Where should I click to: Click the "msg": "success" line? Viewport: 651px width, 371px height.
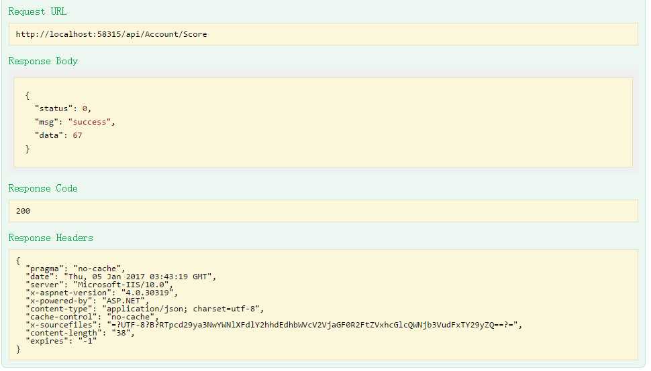(74, 122)
